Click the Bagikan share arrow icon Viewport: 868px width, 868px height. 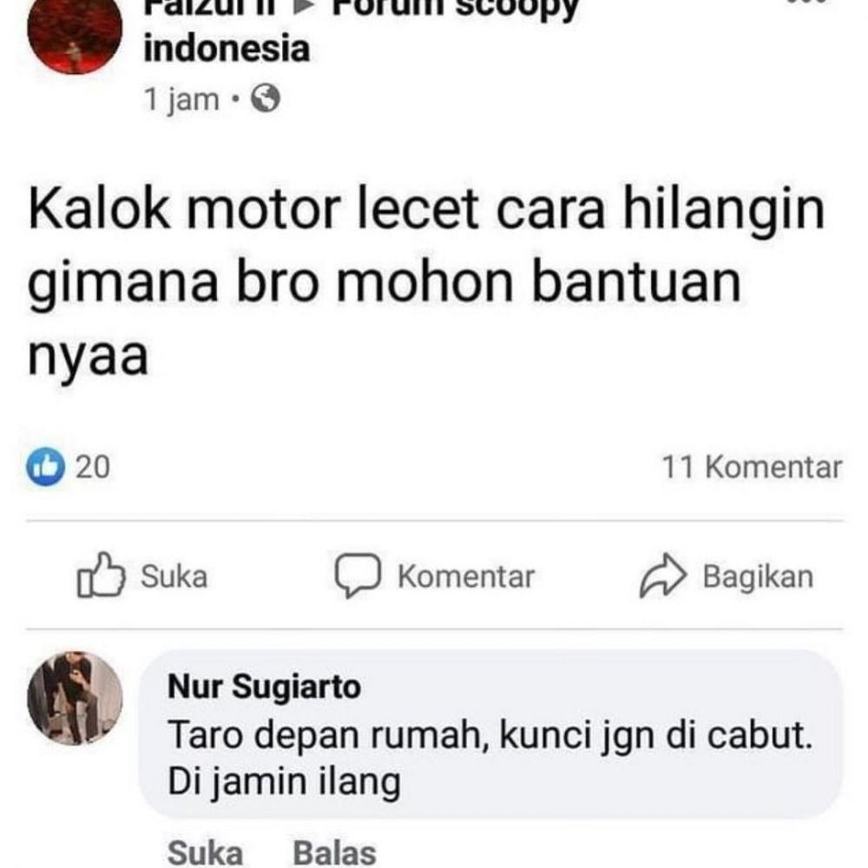coord(662,575)
